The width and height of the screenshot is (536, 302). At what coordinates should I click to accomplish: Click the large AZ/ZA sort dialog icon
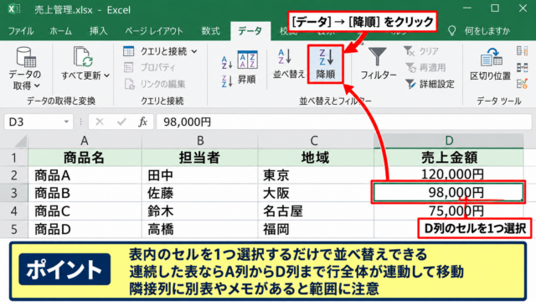[248, 60]
